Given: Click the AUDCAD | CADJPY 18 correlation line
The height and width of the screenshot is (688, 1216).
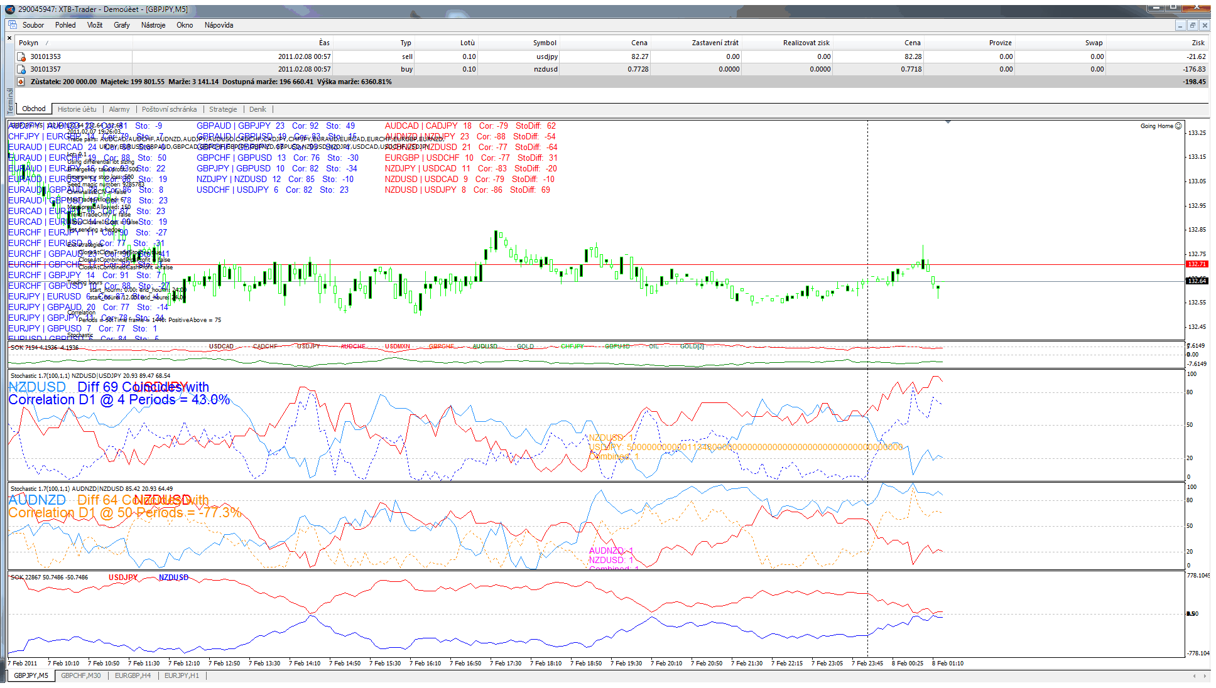Looking at the screenshot, I should [x=470, y=126].
